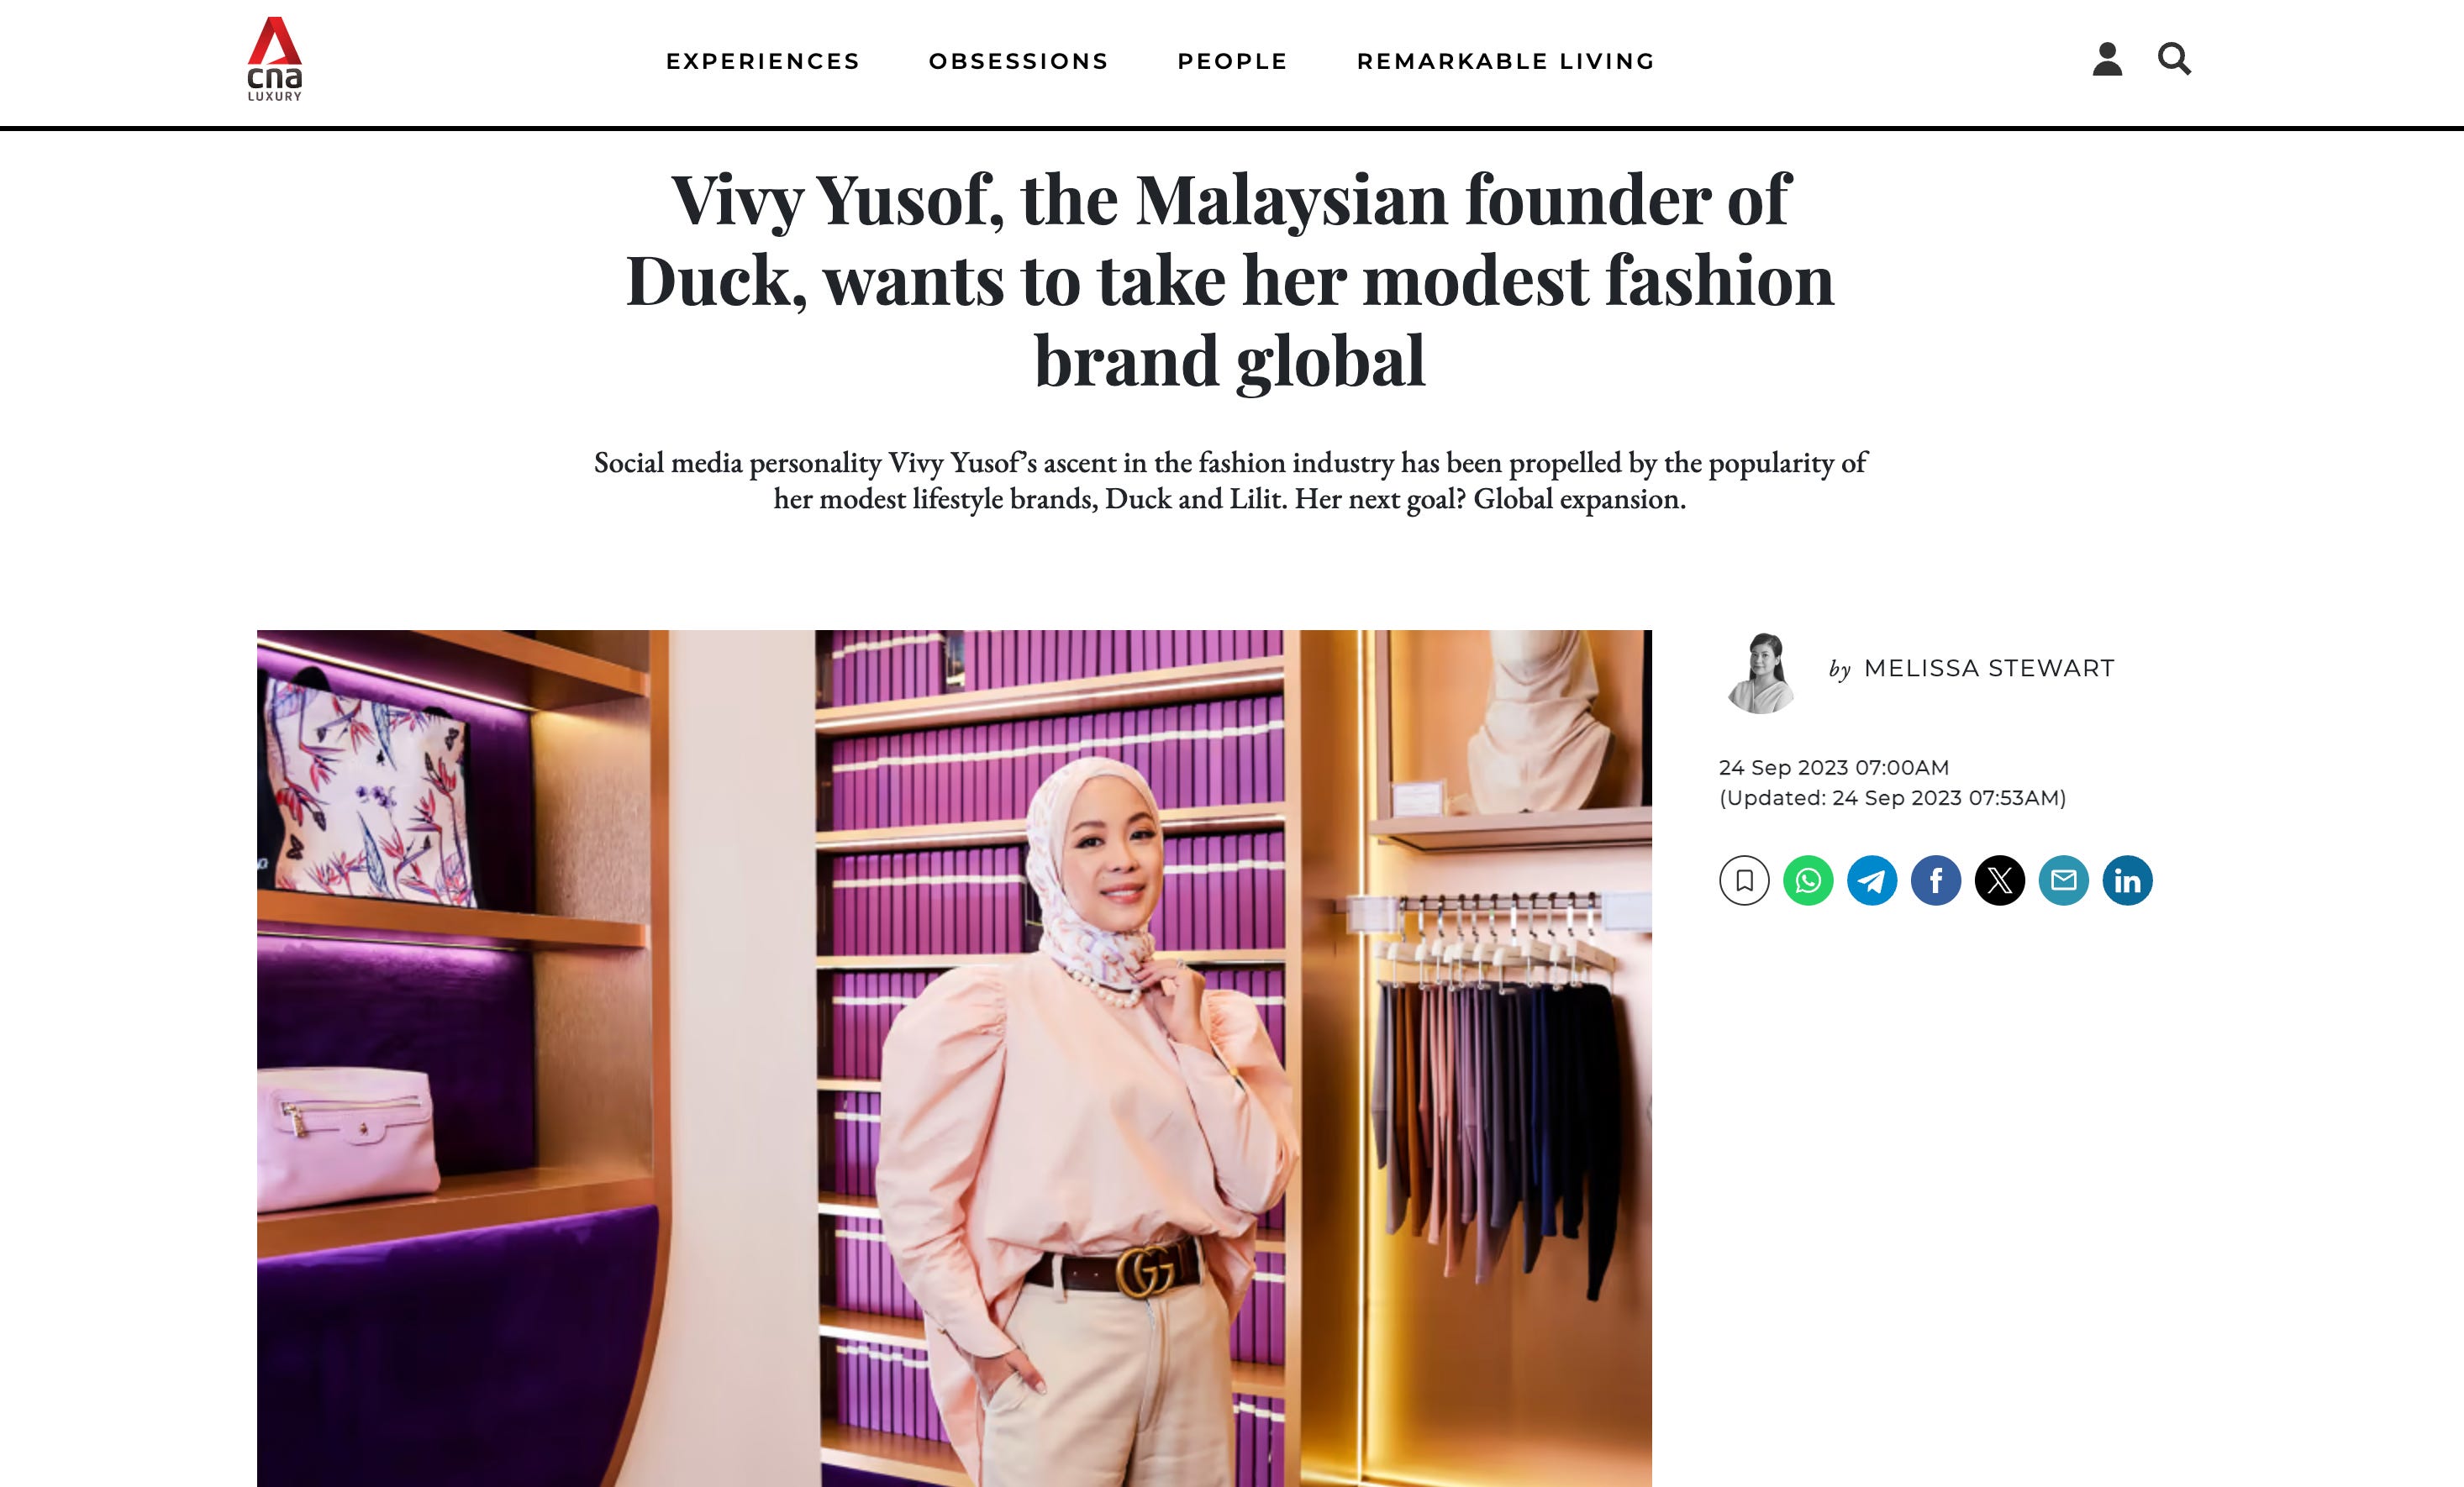Open author Melissa Stewart's page

tap(1989, 668)
